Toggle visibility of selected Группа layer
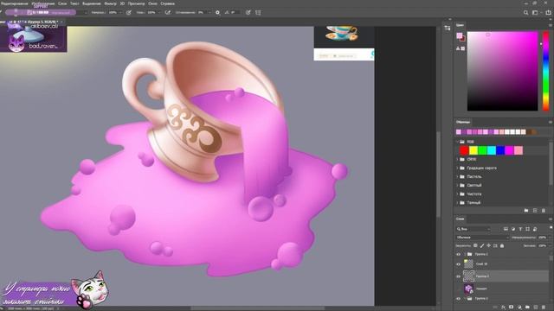This screenshot has height=311, width=554. click(459, 276)
